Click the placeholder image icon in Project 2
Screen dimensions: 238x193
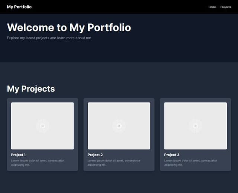click(119, 126)
